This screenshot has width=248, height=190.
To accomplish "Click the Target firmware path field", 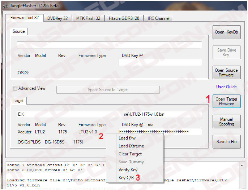I will [x=110, y=114].
